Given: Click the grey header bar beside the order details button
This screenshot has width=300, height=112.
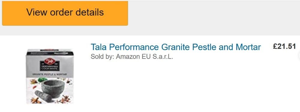Looking at the screenshot, I should click(x=214, y=18).
